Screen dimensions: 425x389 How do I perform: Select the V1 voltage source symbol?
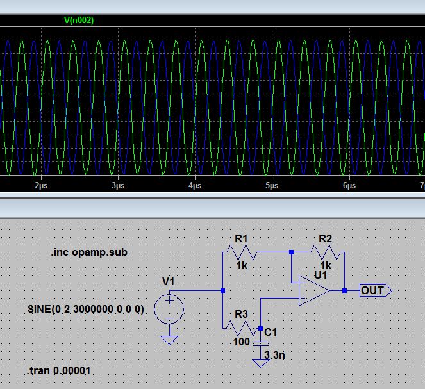point(169,309)
